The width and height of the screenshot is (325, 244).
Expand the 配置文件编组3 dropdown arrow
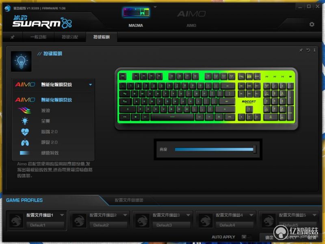(x=188, y=215)
